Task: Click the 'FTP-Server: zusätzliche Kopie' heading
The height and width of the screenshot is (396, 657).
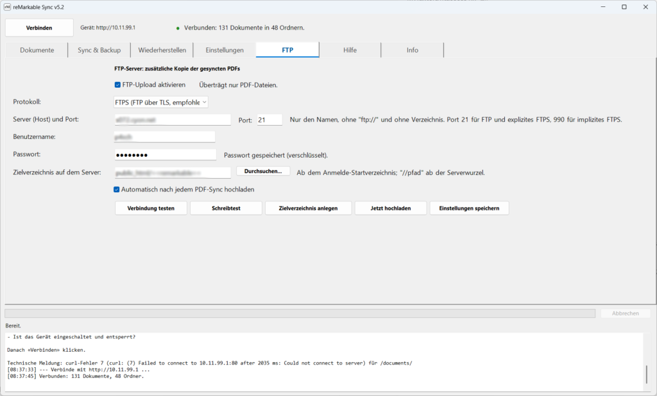Action: [x=177, y=69]
